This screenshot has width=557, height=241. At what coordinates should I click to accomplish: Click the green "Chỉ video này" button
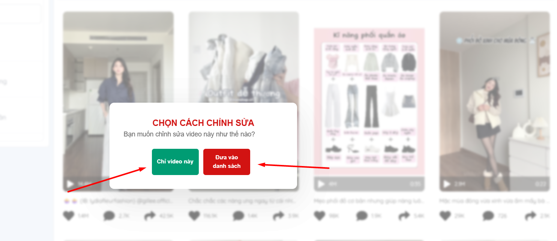175,162
